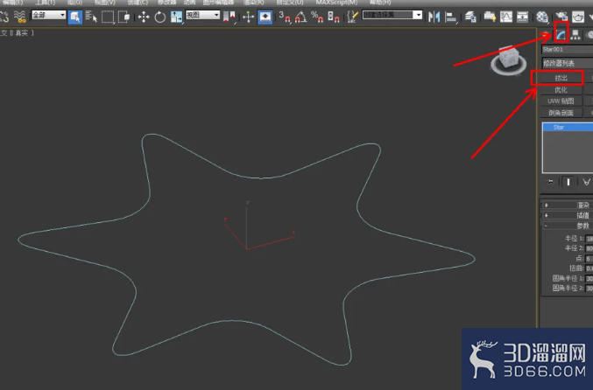Screen dimensions: 593x390
Task: Click the viewport shading label 真实
Action: (x=21, y=33)
